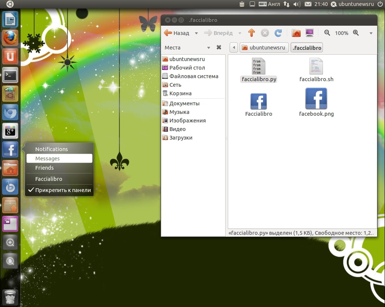Close the Places sidebar
385x307 pixels.
[x=219, y=47]
